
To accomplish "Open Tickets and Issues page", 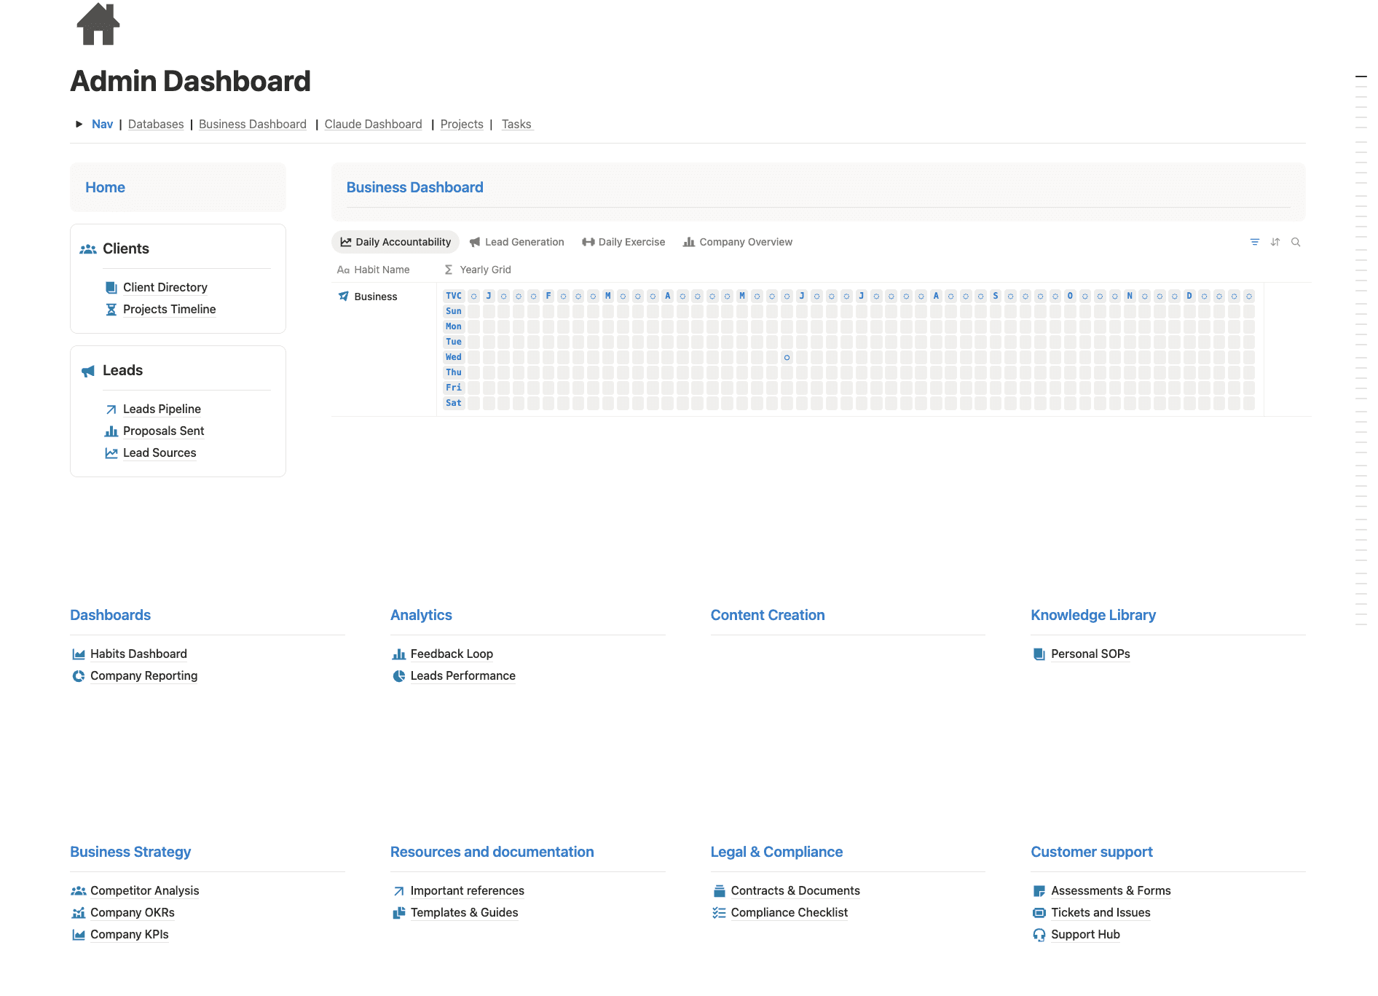I will (x=1101, y=912).
